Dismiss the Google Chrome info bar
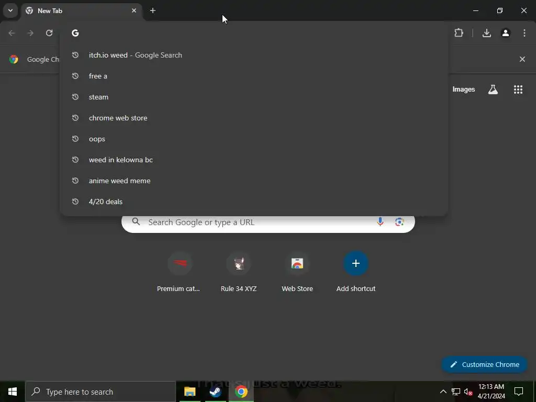 tap(522, 59)
